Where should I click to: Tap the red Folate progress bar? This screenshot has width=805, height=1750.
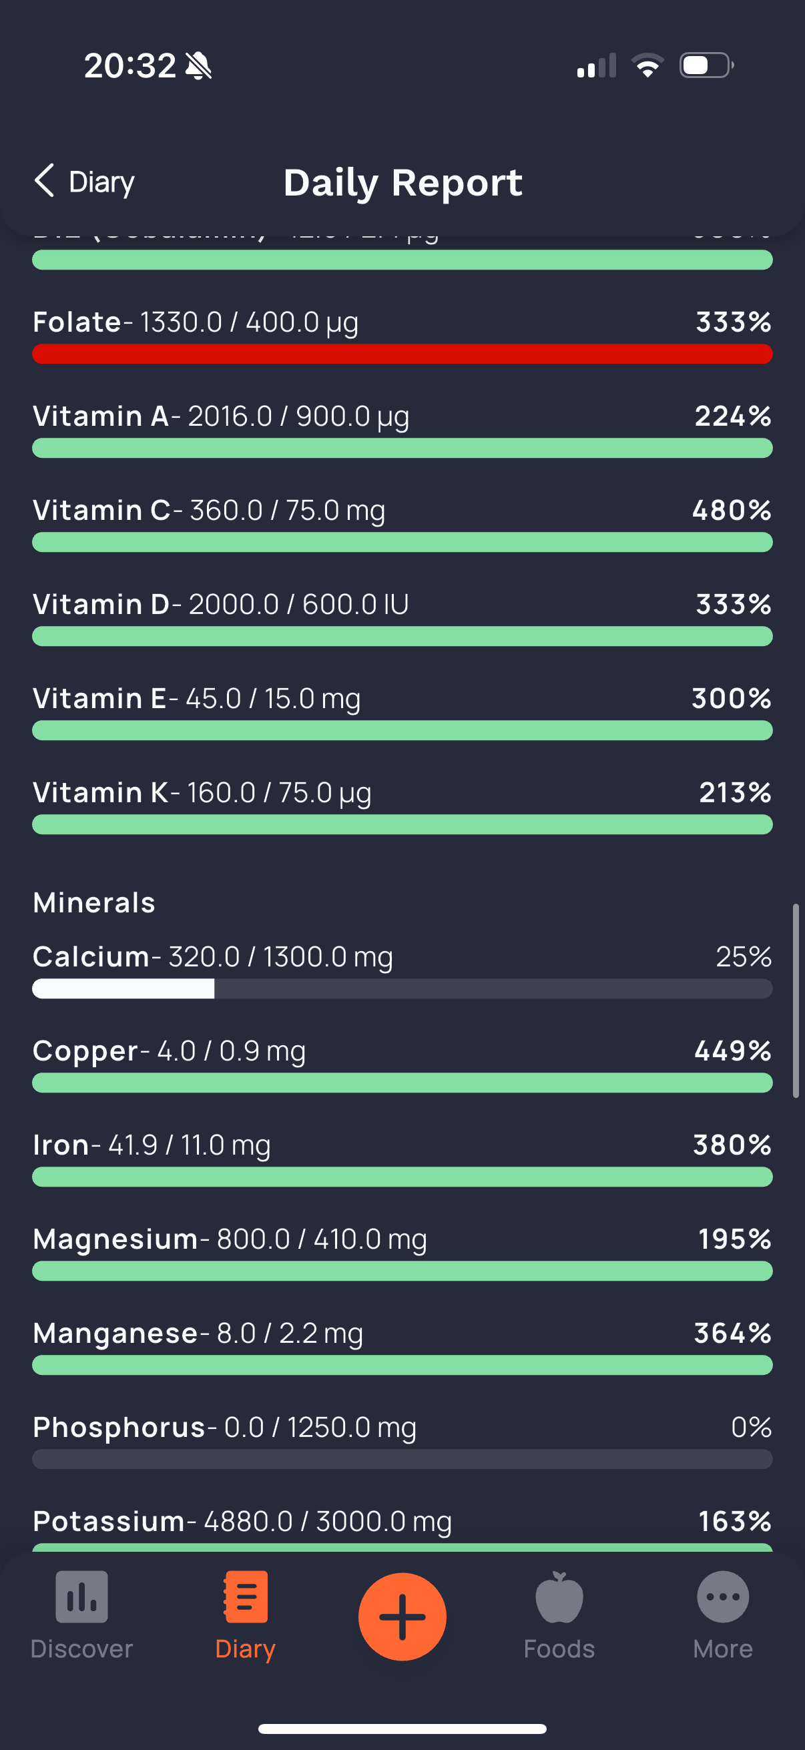coord(402,354)
